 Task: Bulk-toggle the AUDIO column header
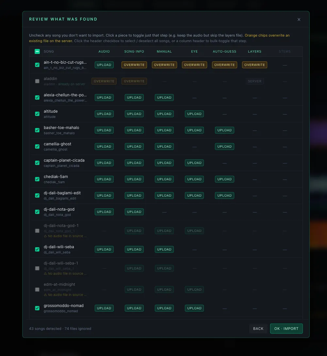104,52
